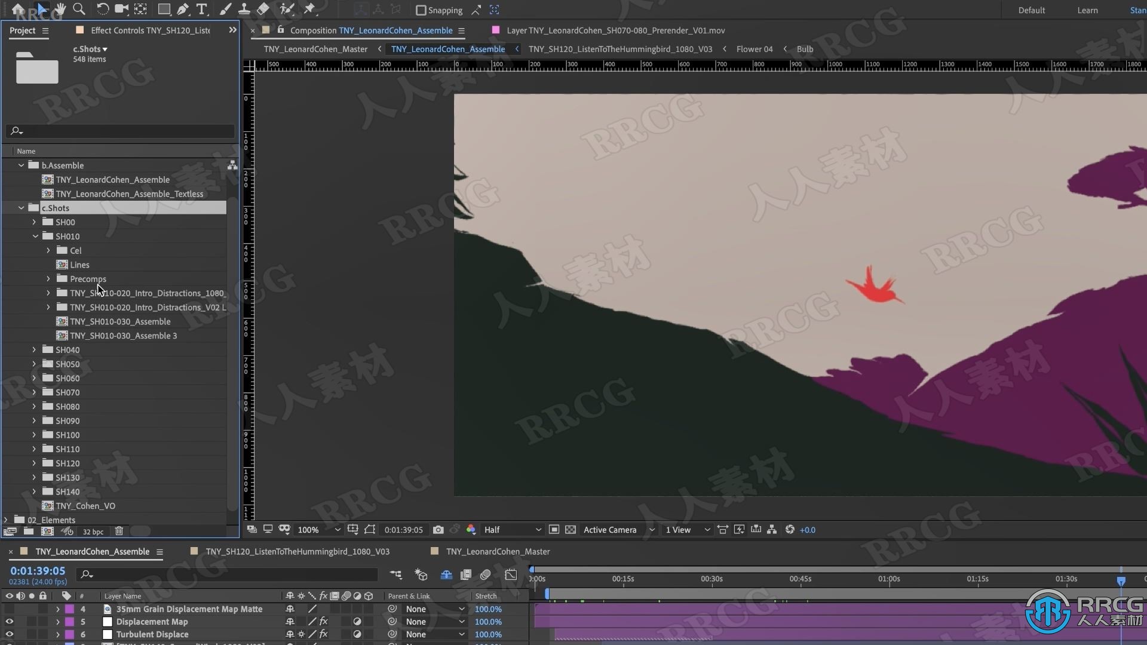This screenshot has width=1147, height=645.
Task: Select the Rectangle shape tool
Action: click(164, 9)
